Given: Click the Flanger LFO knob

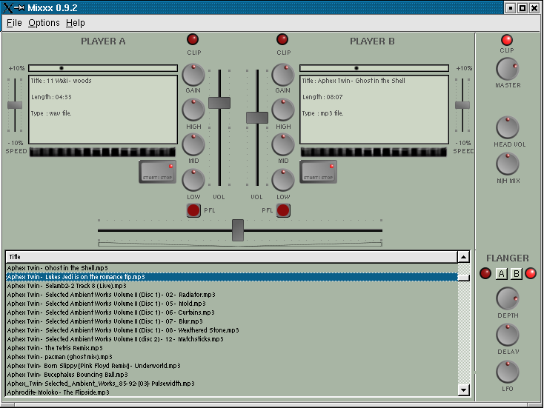Looking at the screenshot, I should pyautogui.click(x=508, y=372).
